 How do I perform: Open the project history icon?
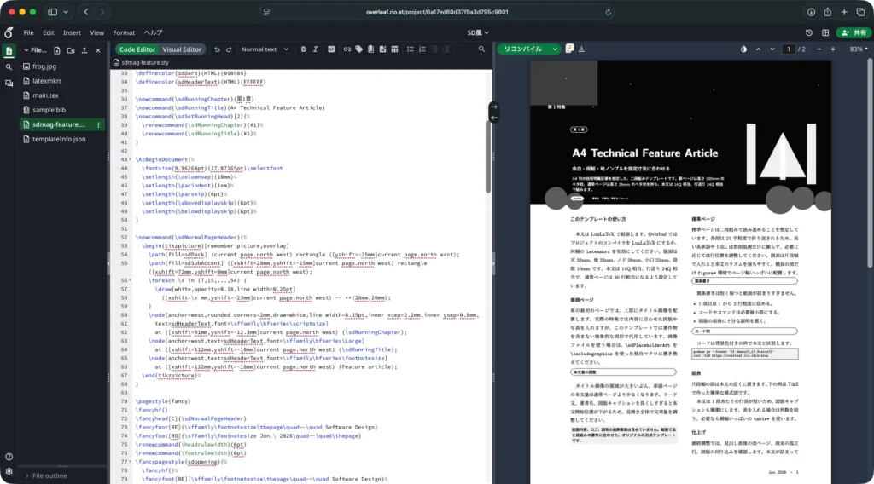[809, 33]
